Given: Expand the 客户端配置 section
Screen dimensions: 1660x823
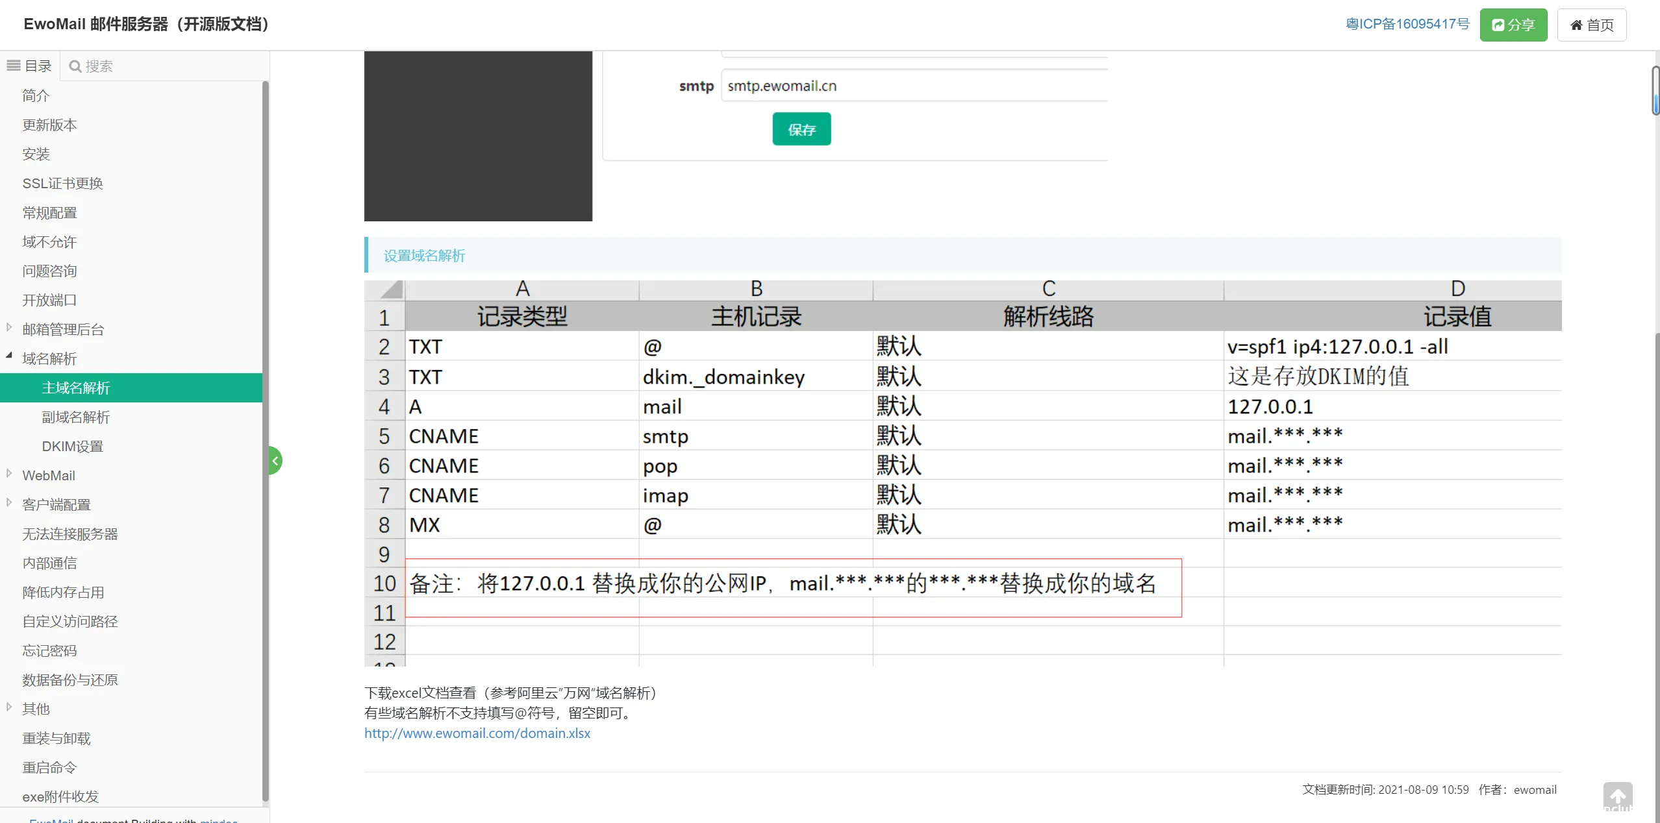Looking at the screenshot, I should (x=8, y=504).
